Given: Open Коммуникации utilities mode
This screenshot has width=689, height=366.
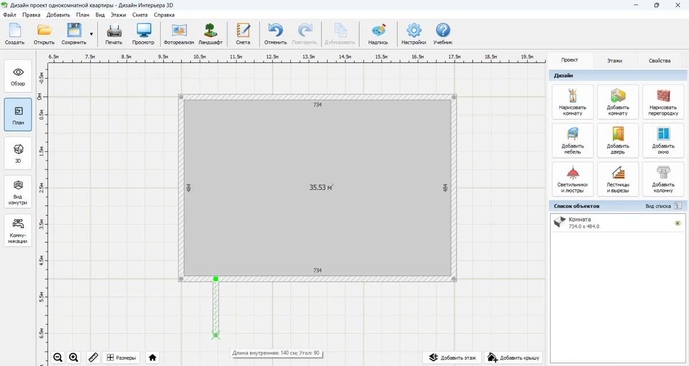Looking at the screenshot, I should (x=18, y=230).
